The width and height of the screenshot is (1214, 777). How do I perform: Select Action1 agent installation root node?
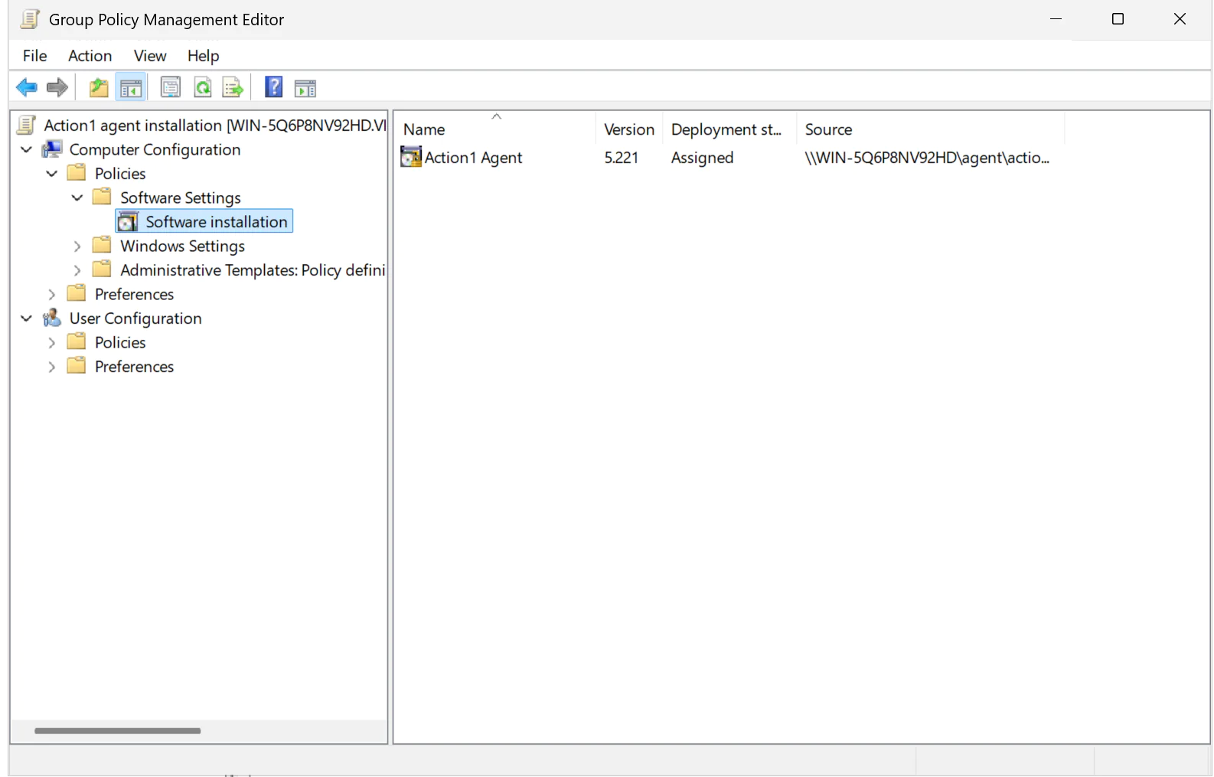click(x=214, y=125)
